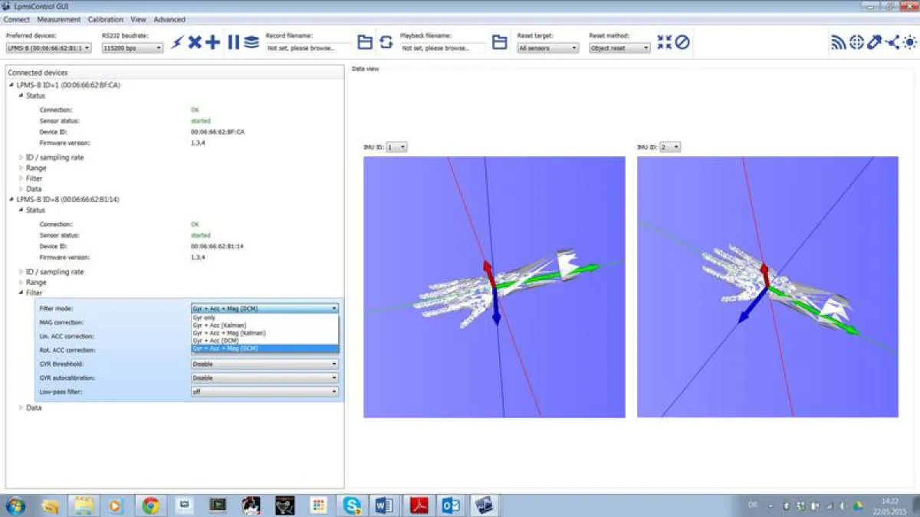Click the pause streaming icon
Screen dimensions: 920x517
tap(234, 42)
